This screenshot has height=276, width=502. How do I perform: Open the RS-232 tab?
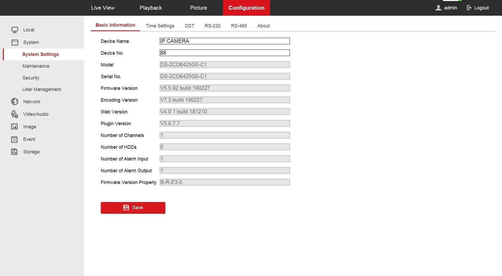[213, 26]
